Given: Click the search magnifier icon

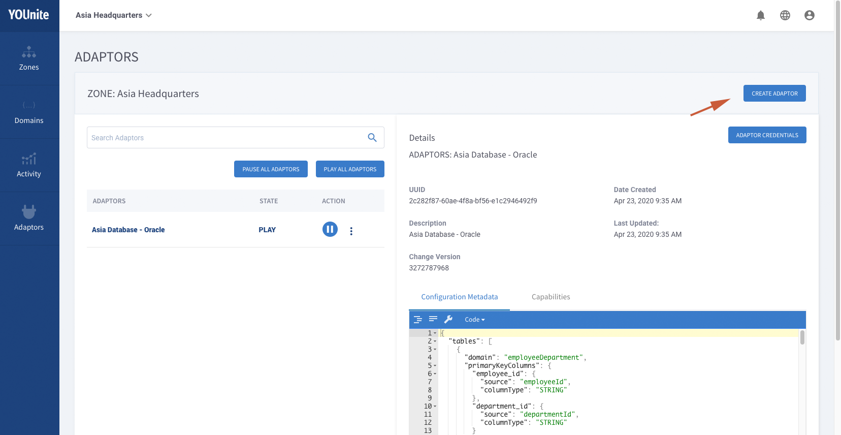Looking at the screenshot, I should (x=372, y=138).
